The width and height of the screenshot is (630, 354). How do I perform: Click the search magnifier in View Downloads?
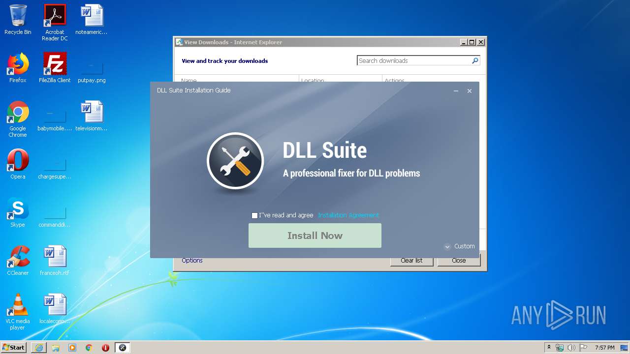click(475, 60)
